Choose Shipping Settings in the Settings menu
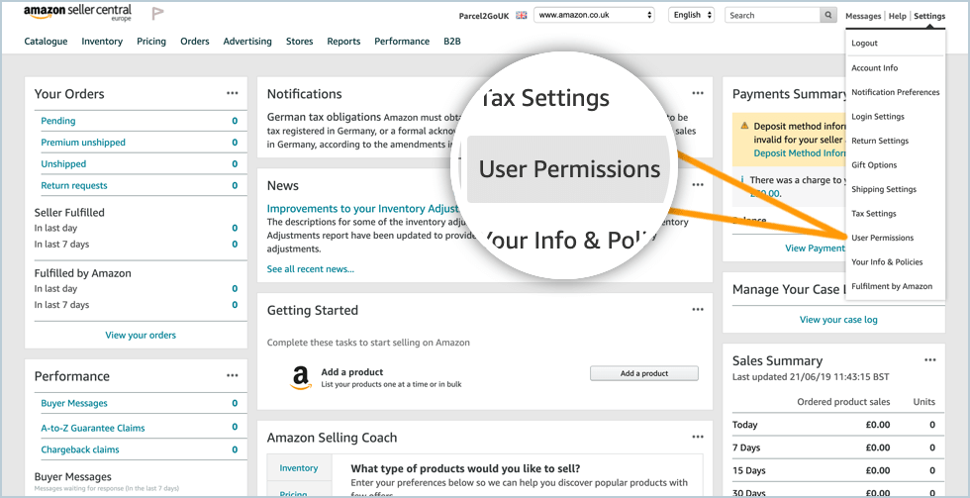 click(x=883, y=189)
